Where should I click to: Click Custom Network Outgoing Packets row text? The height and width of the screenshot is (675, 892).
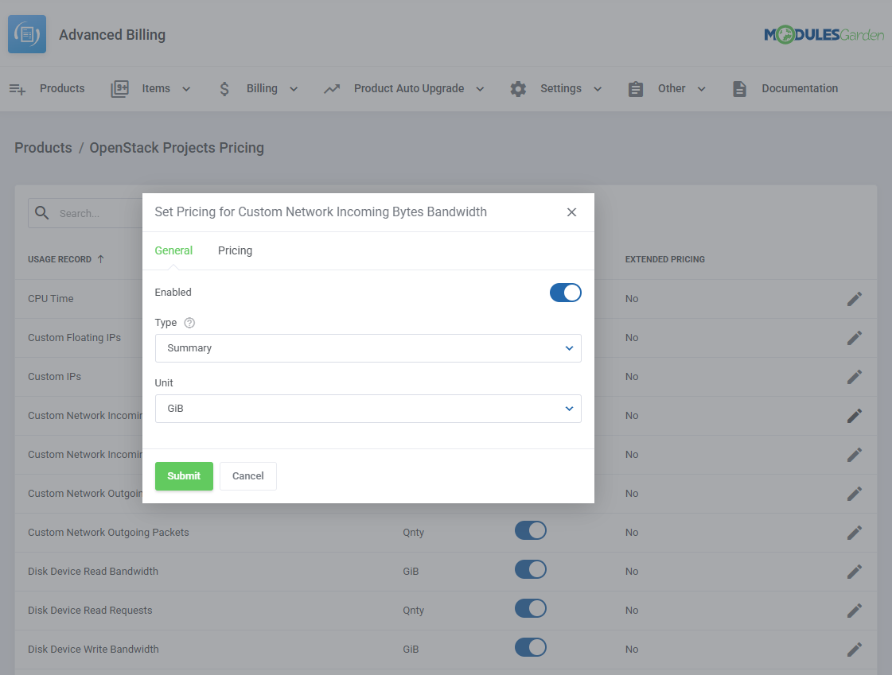tap(108, 533)
